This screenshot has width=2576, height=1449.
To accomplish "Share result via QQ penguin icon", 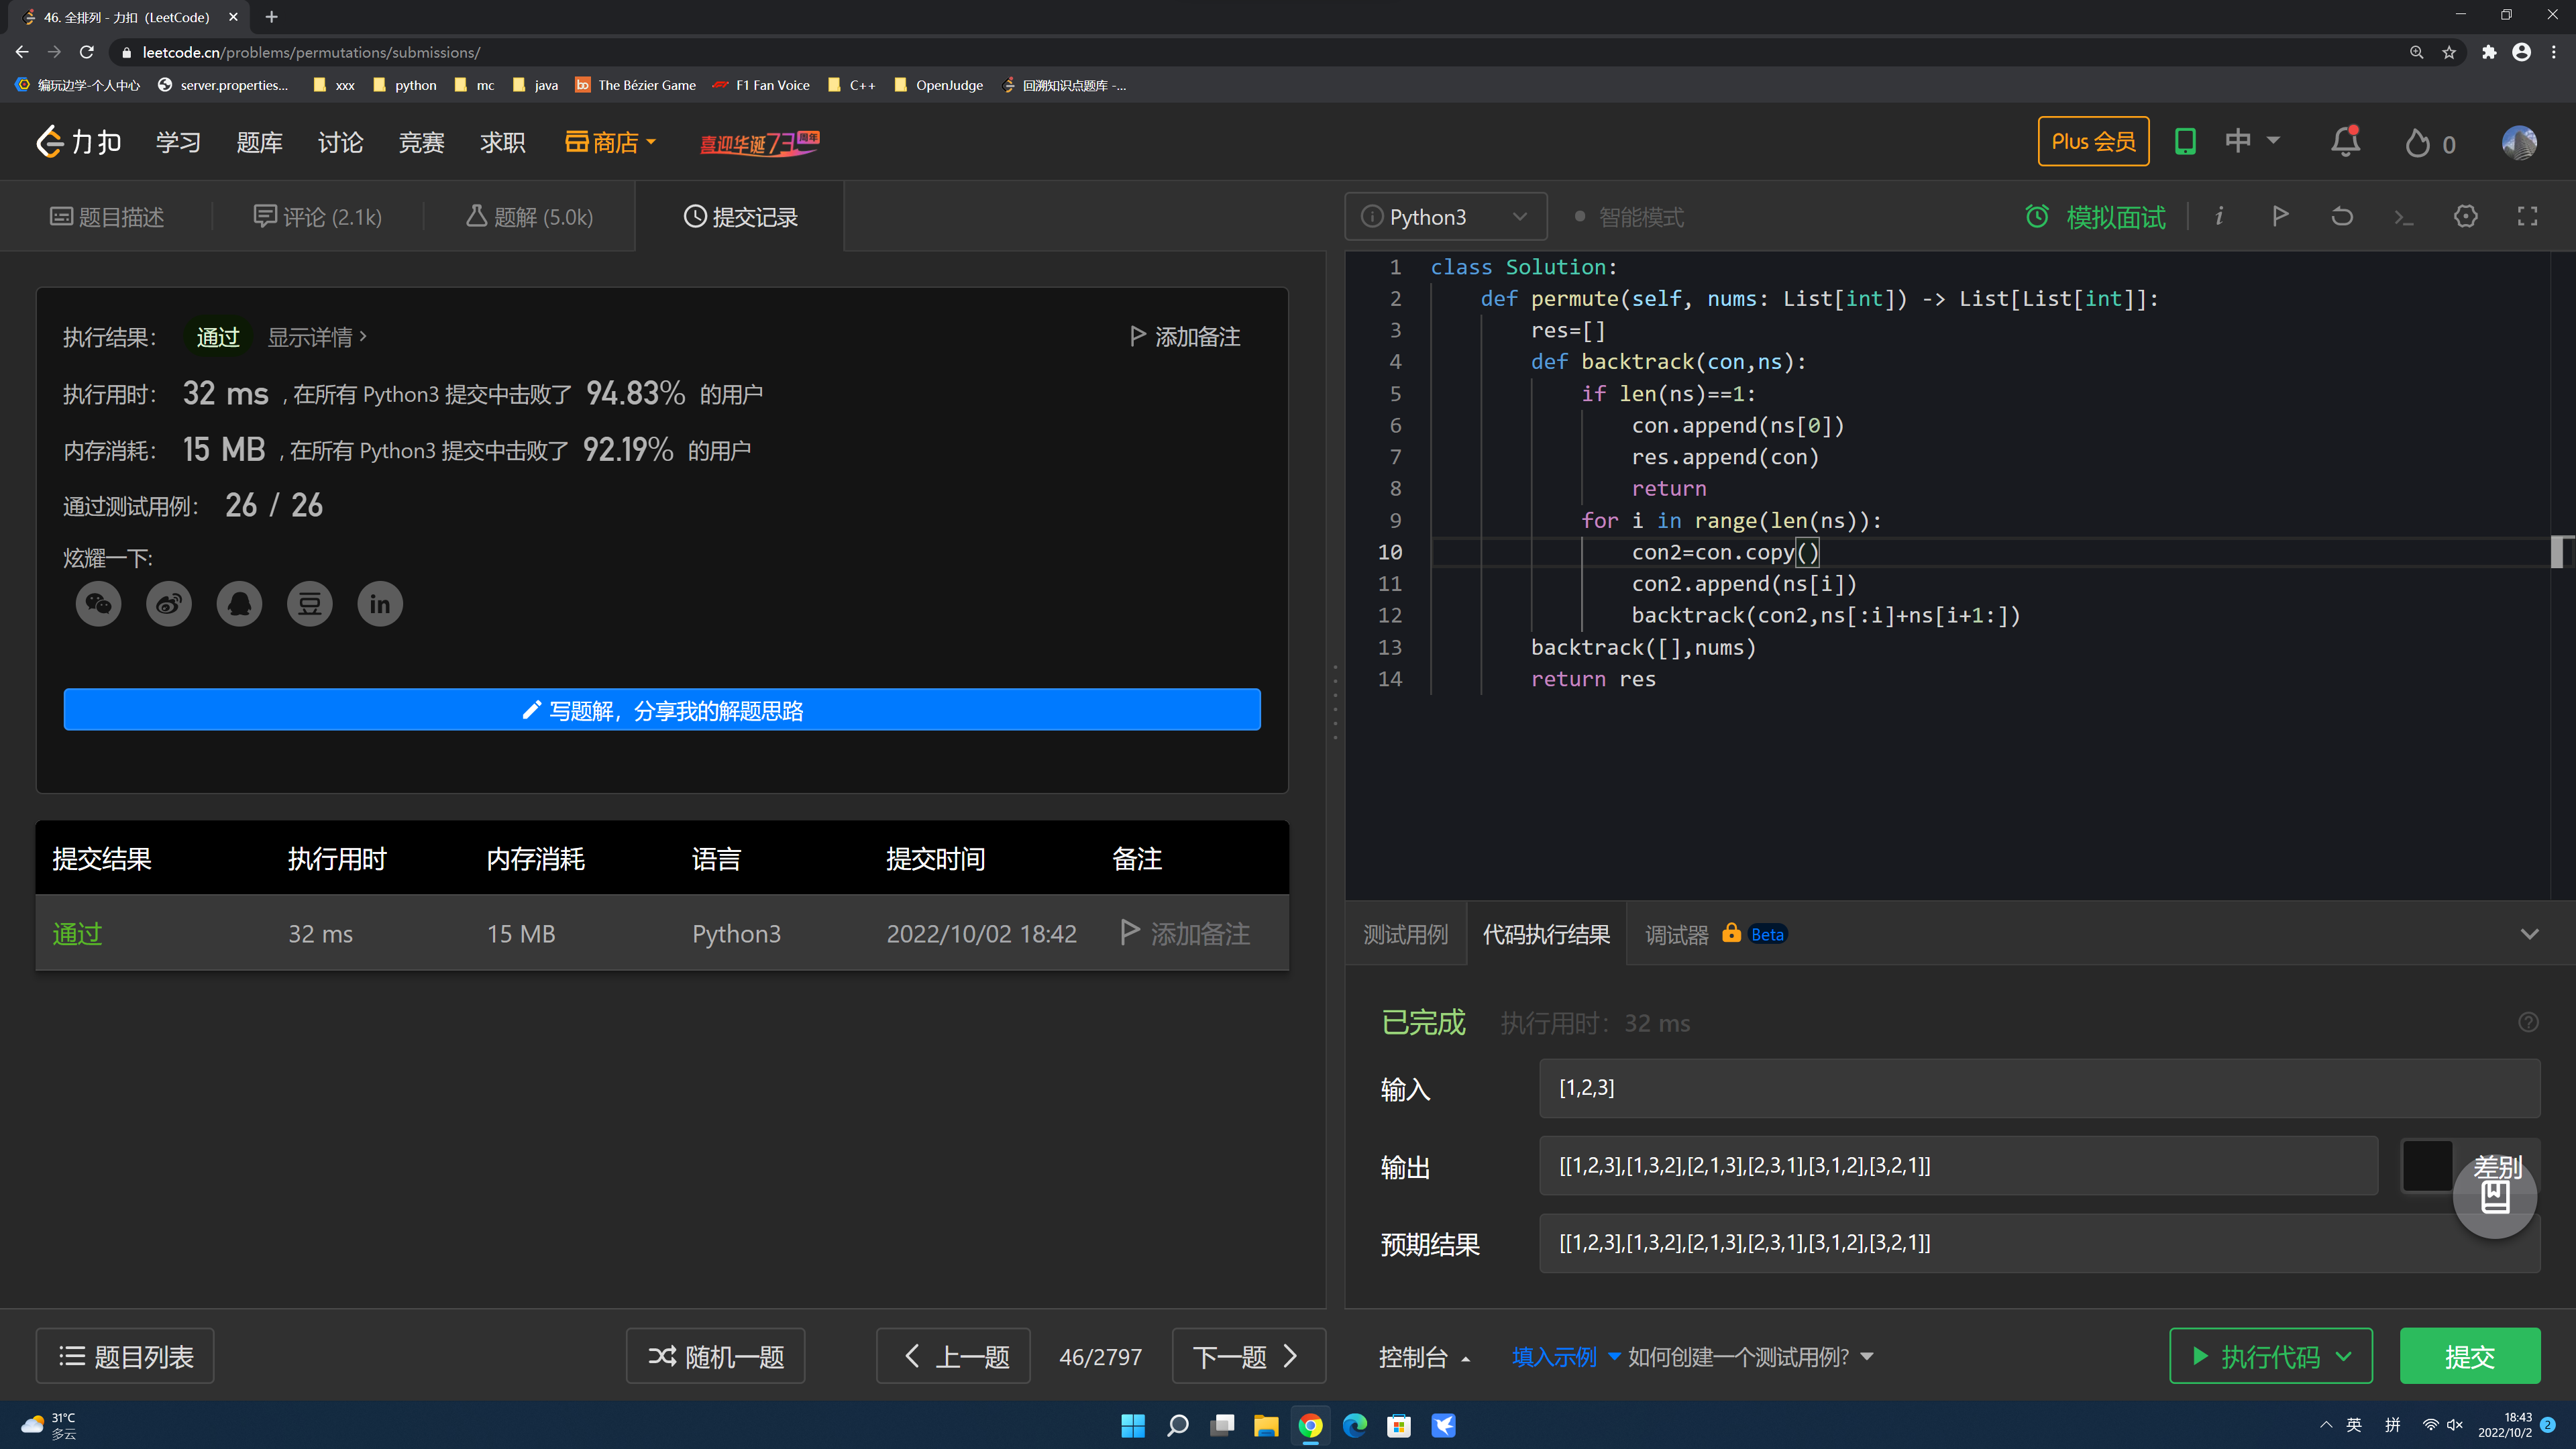I will pyautogui.click(x=239, y=604).
